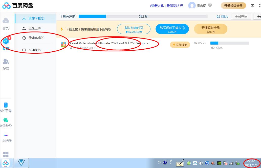
Task: Click the overall download progress bar 21.3%
Action: point(143,16)
